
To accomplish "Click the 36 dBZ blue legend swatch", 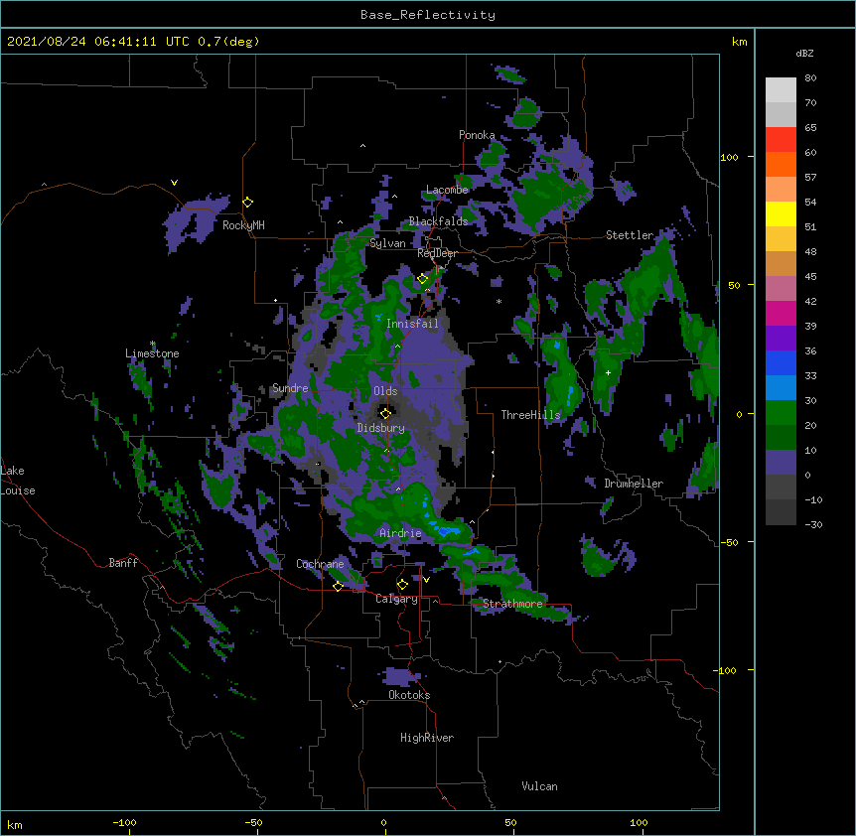I will pos(781,362).
